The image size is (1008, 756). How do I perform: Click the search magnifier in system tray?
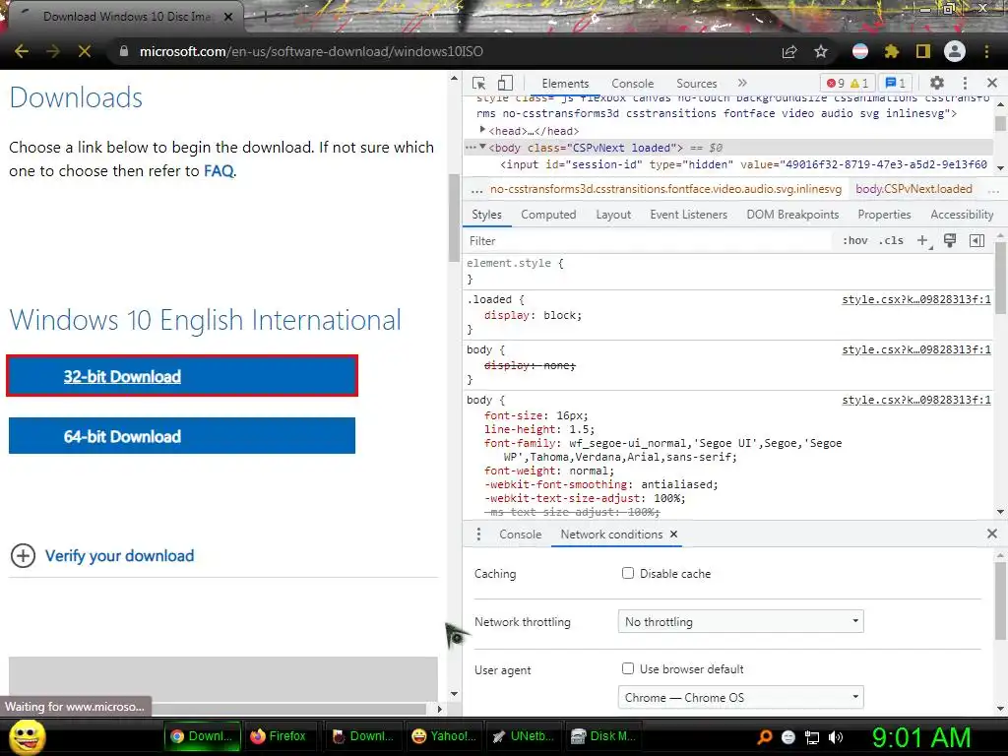(x=765, y=736)
